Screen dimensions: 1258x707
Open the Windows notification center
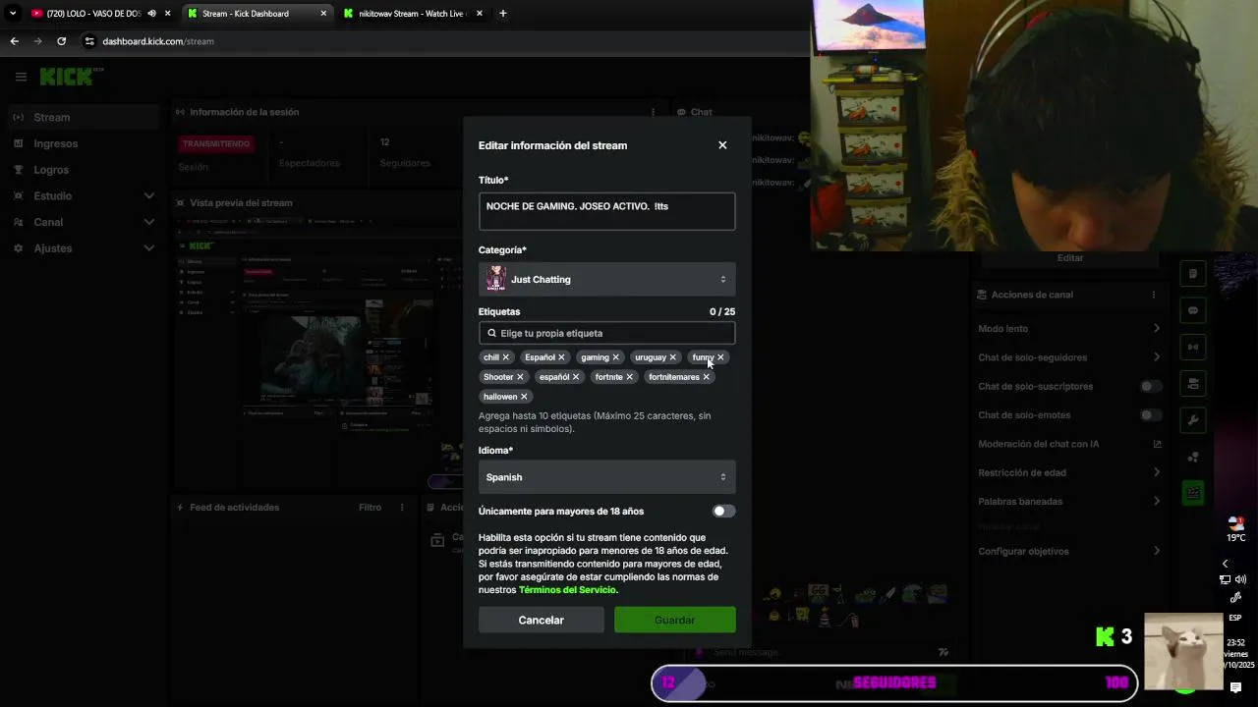pyautogui.click(x=1235, y=688)
